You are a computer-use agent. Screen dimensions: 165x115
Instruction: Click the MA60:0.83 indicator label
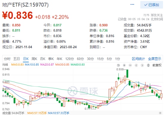click(78, 65)
